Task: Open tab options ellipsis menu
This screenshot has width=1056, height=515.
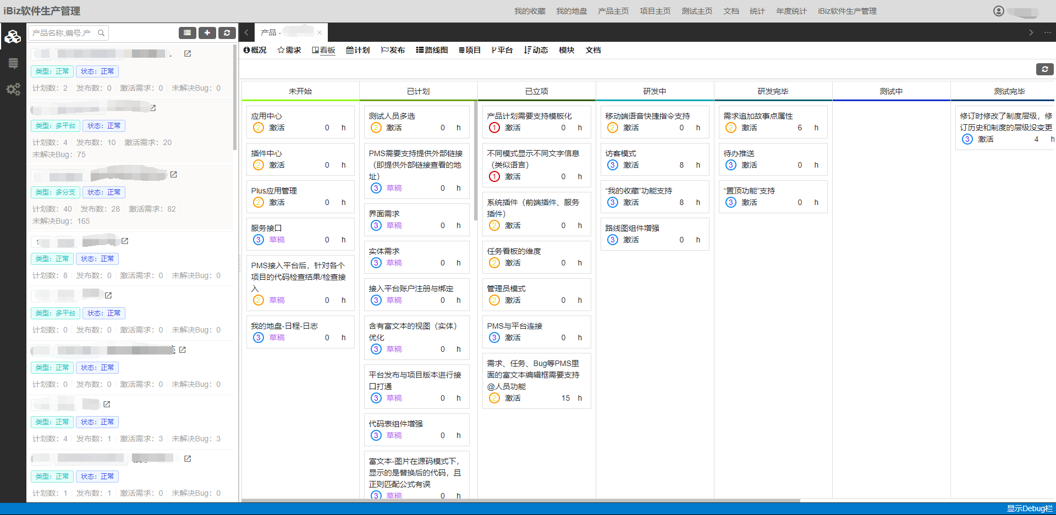Action: click(x=1048, y=32)
